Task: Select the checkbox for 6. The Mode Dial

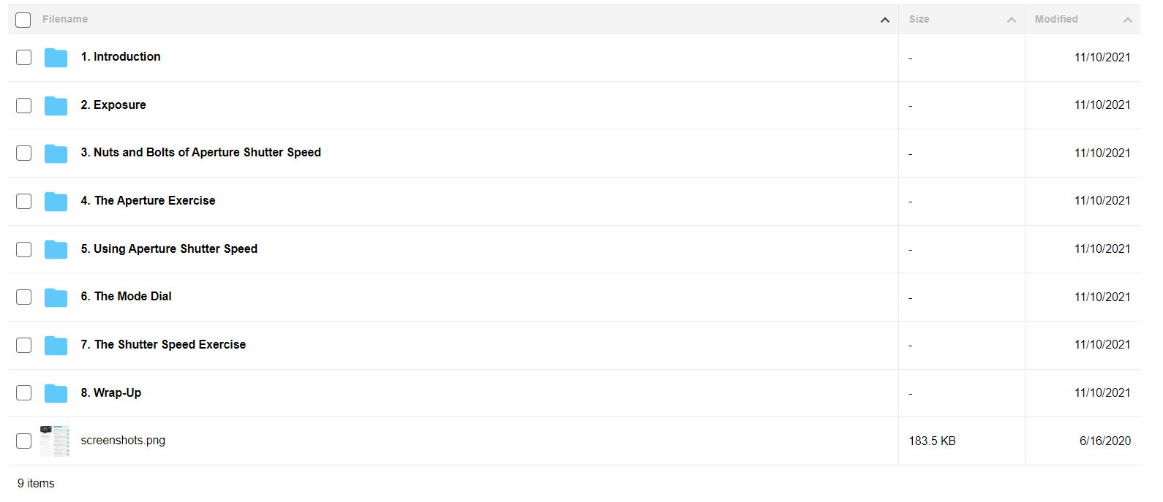Action: (23, 297)
